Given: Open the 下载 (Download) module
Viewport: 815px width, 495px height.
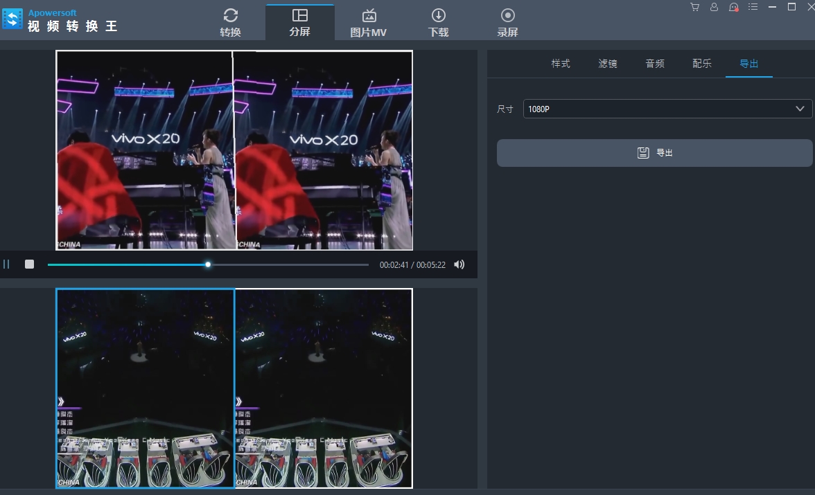Looking at the screenshot, I should pos(438,22).
